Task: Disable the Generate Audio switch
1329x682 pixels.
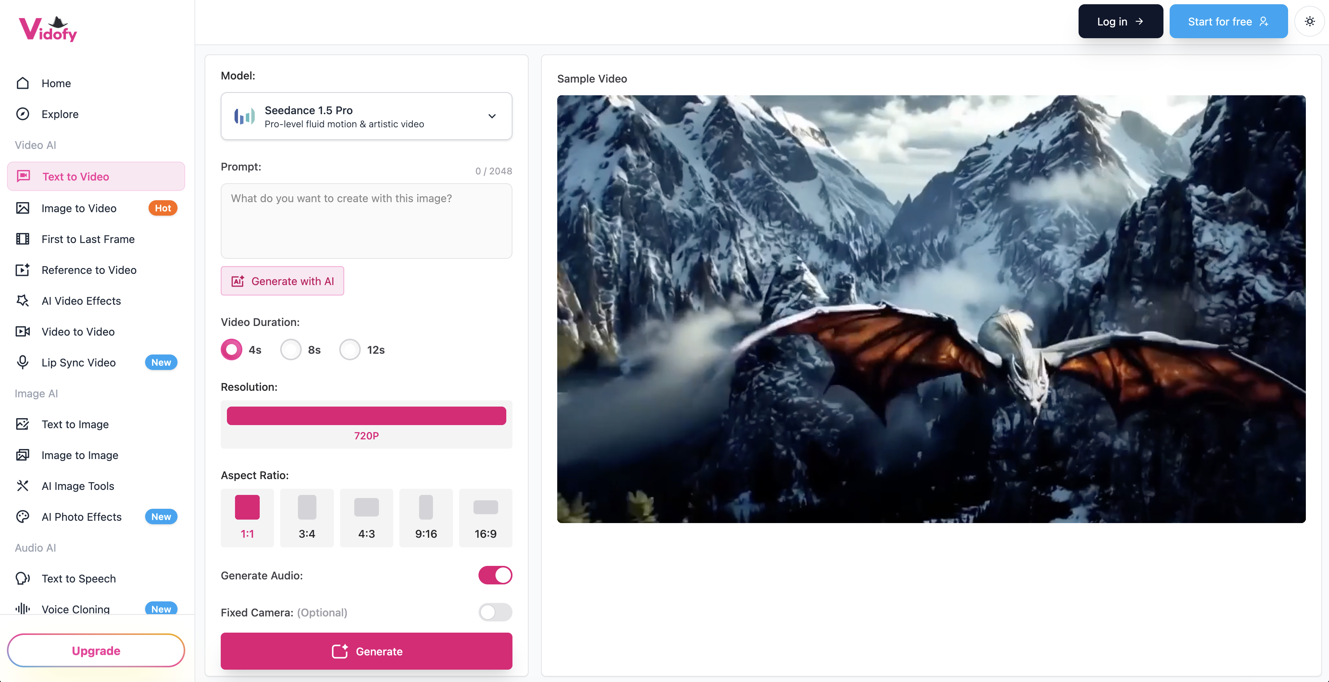Action: [x=495, y=575]
